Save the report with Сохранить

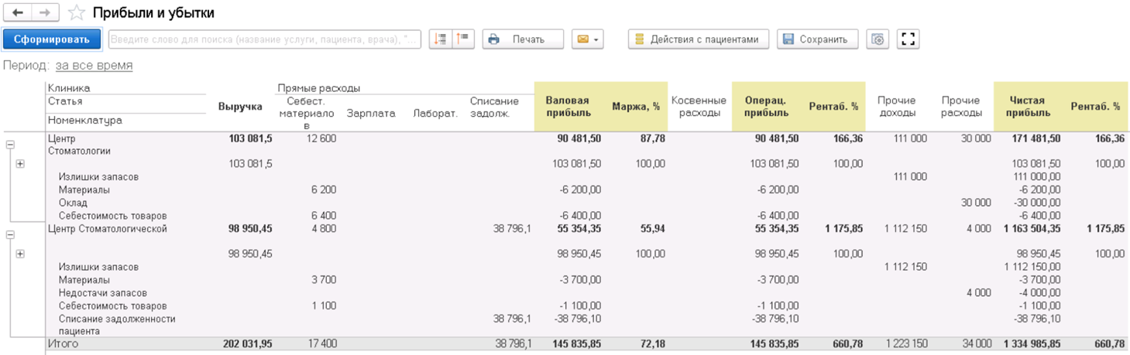click(816, 39)
